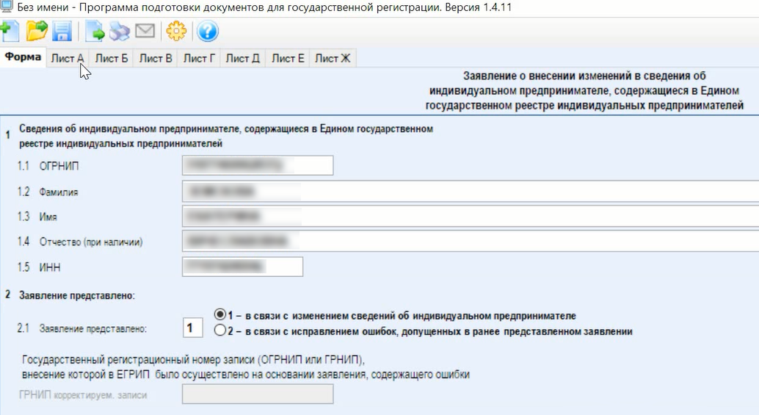Click the ИНН input field

pyautogui.click(x=242, y=267)
